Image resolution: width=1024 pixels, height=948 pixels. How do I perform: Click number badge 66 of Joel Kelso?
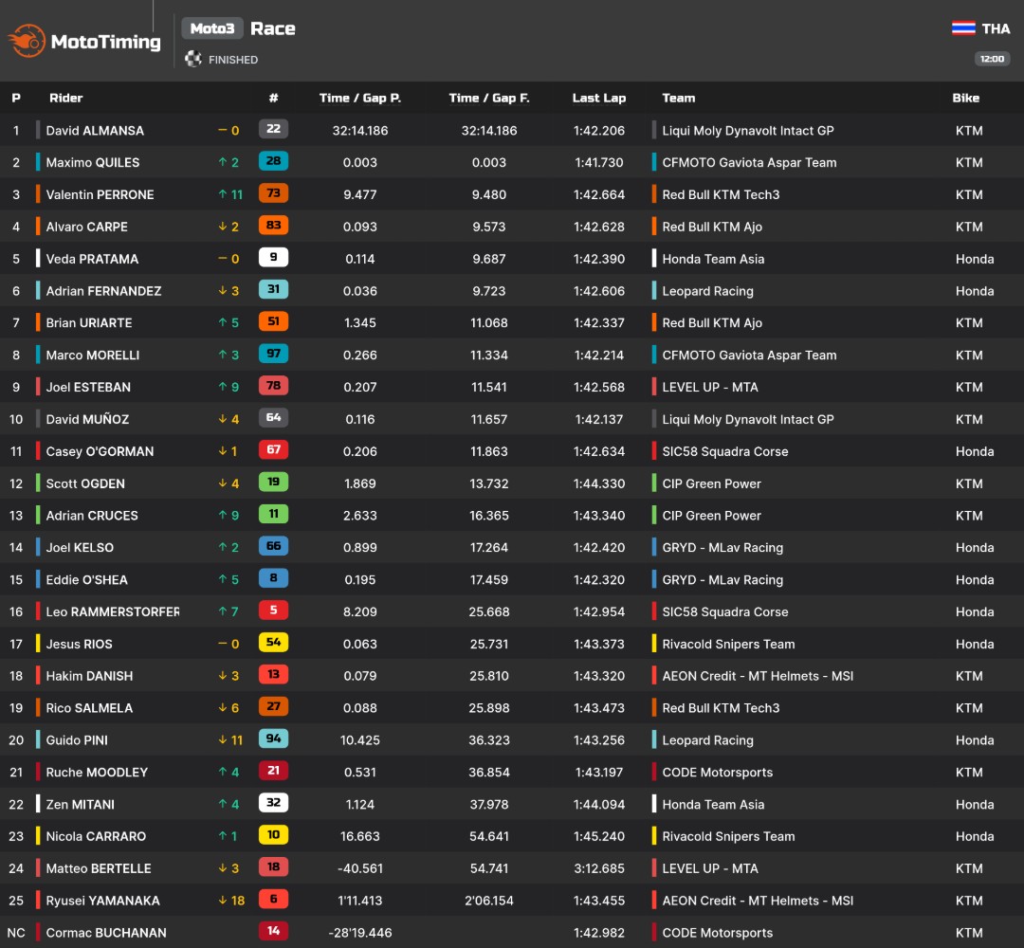(x=274, y=546)
